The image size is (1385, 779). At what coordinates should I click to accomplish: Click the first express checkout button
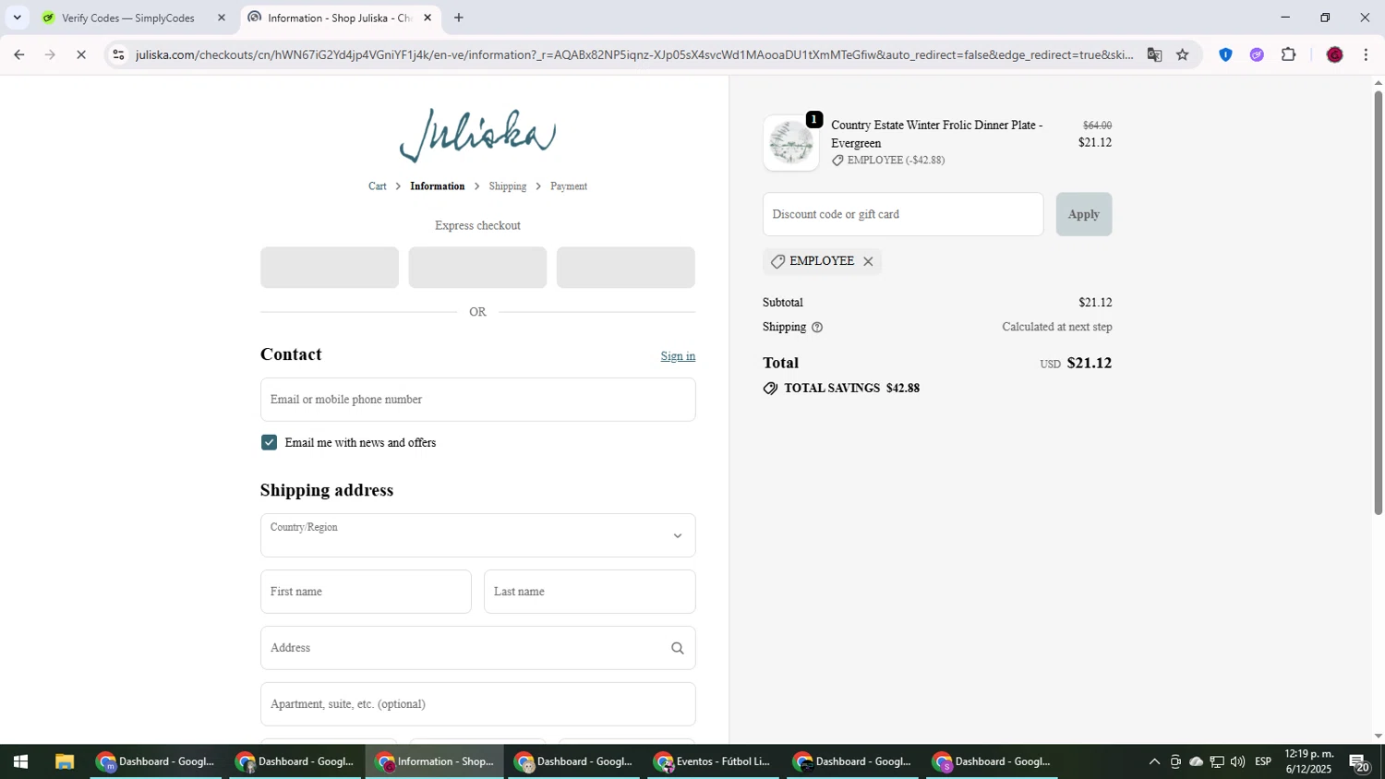click(x=330, y=268)
